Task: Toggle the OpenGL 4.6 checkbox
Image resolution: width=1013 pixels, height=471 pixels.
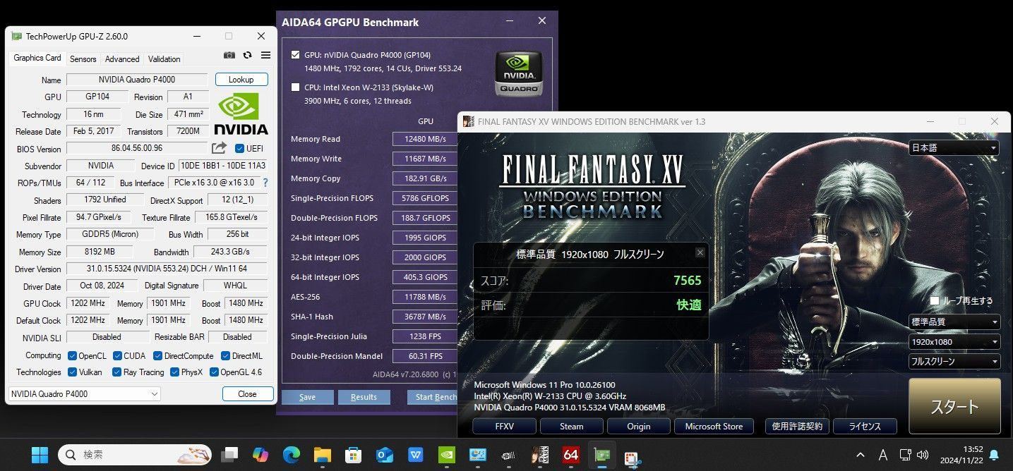Action: coord(214,372)
